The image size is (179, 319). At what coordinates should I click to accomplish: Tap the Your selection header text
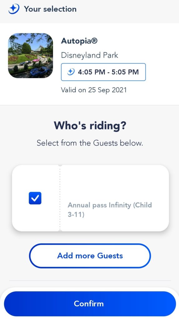point(50,9)
